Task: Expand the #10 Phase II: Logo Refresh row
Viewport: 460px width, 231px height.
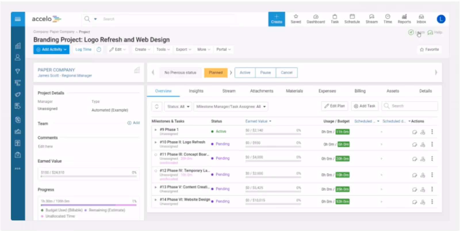Action: 156,142
